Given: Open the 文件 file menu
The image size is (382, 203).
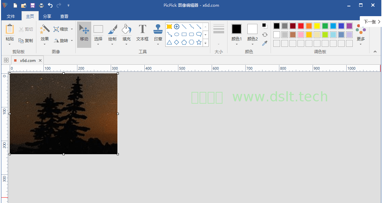Looking at the screenshot, I should click(x=11, y=16).
